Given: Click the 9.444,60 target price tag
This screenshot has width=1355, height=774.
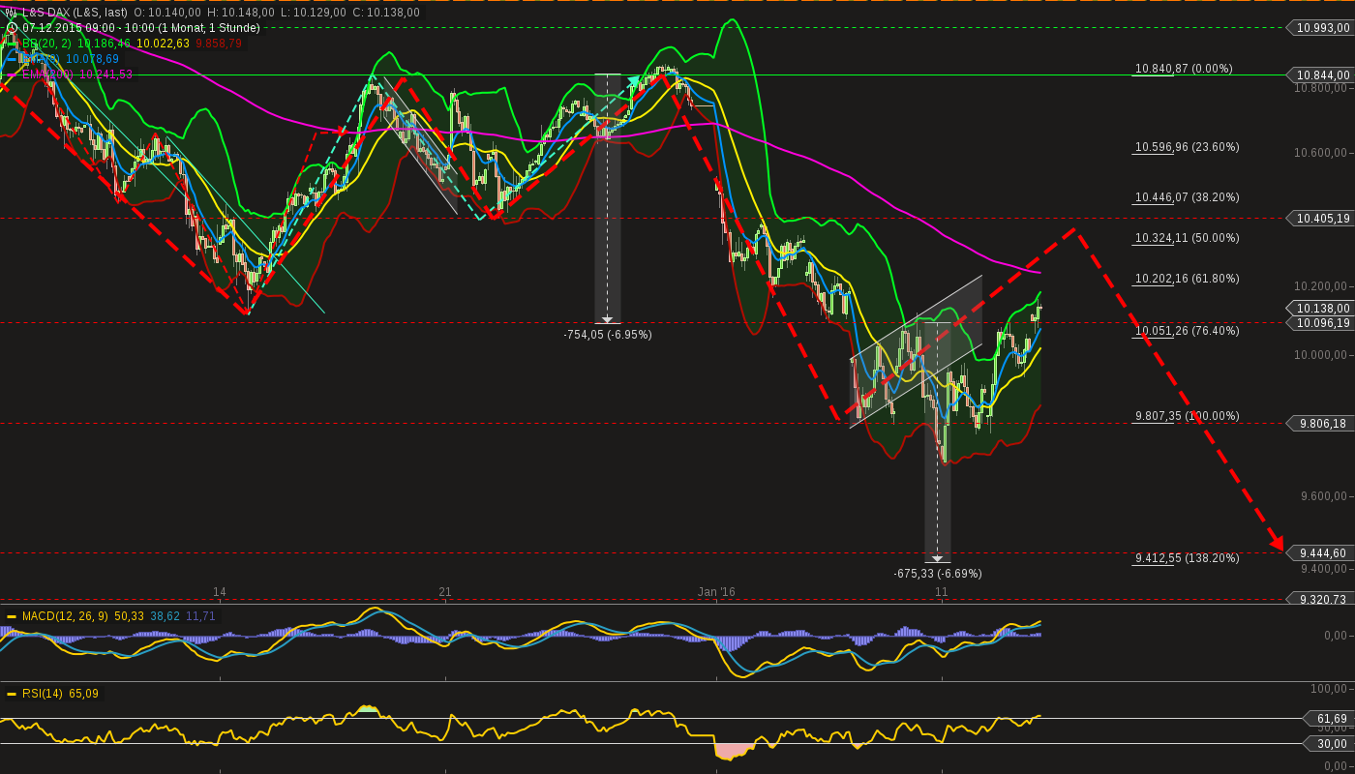Looking at the screenshot, I should (1318, 553).
